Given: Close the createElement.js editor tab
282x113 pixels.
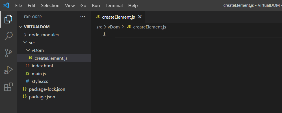Looking at the screenshot, I should coord(140,17).
